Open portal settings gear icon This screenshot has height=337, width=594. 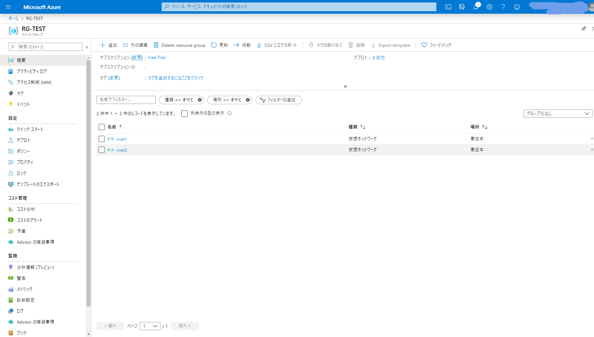(x=489, y=7)
